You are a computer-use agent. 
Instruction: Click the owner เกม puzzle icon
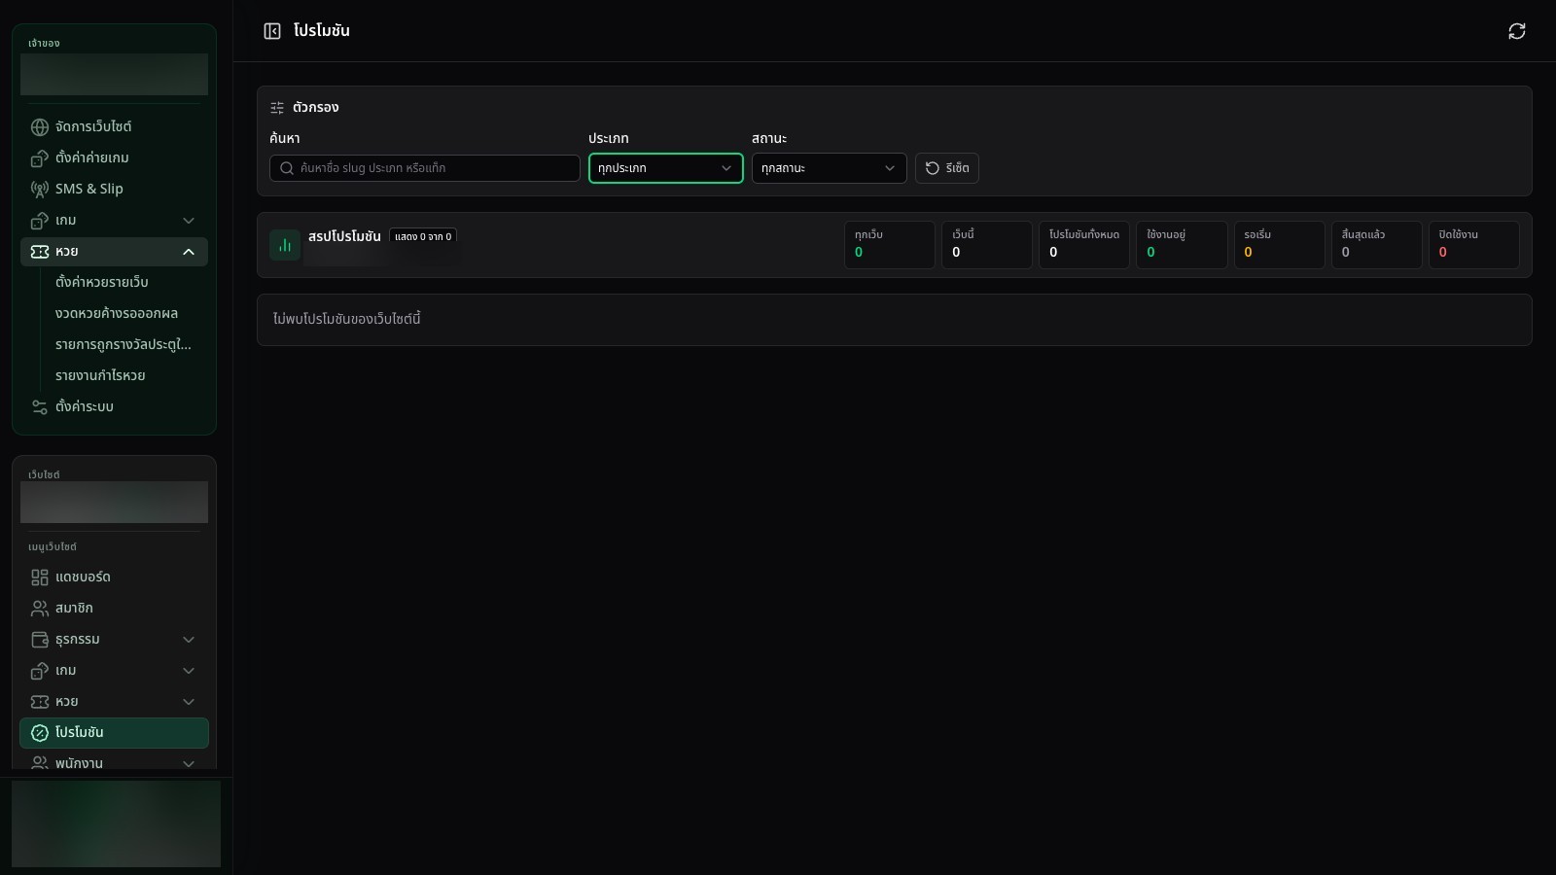tap(40, 221)
